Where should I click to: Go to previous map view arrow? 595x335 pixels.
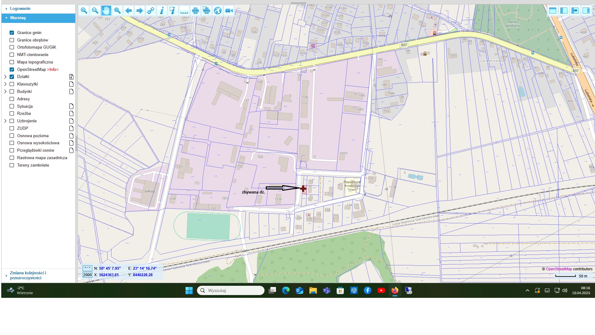128,11
